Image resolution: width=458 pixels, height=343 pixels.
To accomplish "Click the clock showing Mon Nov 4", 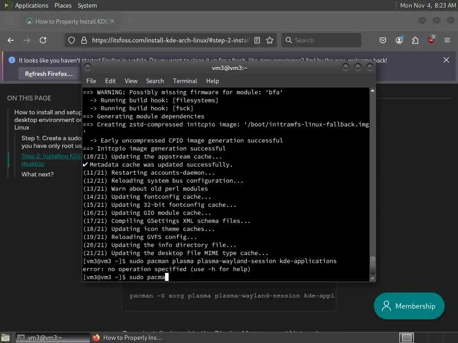I will point(428,5).
